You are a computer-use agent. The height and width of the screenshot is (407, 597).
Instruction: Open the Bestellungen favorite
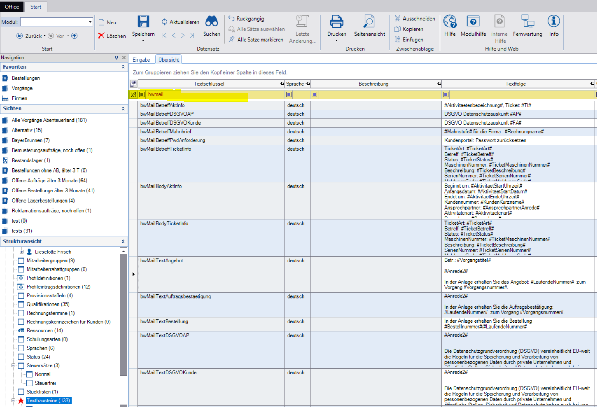coord(26,78)
